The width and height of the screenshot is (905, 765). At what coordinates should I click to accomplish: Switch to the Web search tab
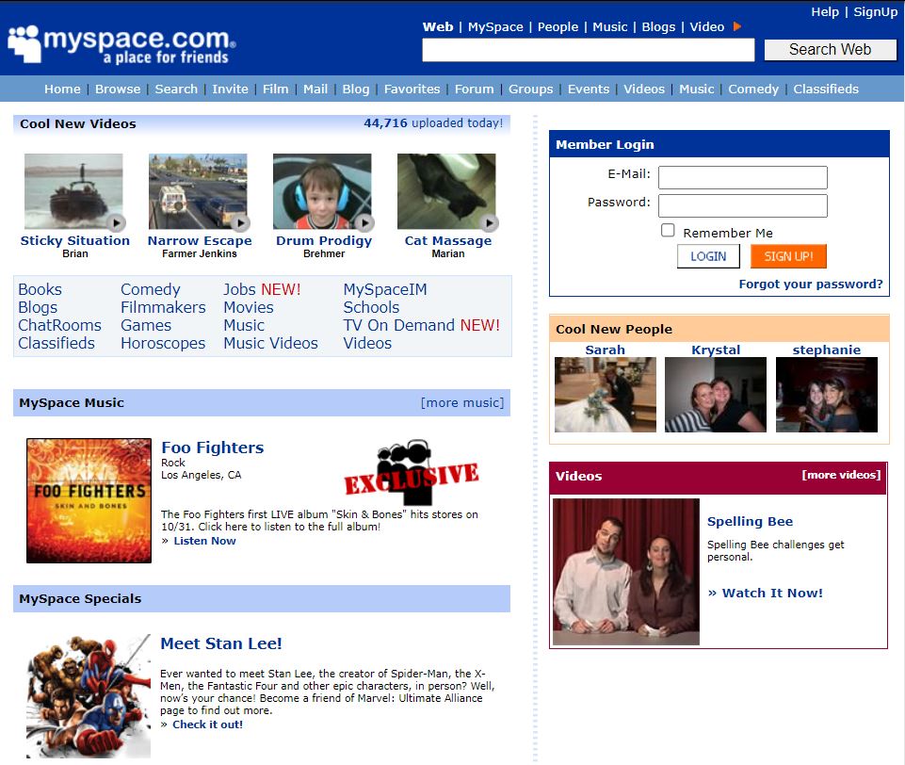(x=437, y=27)
